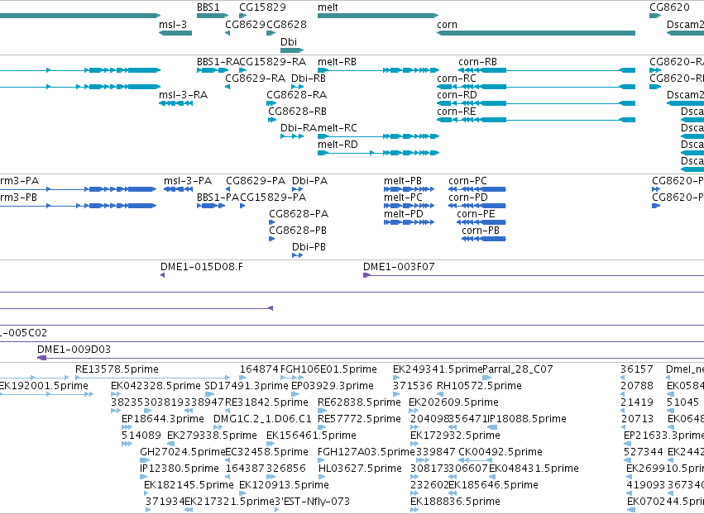Click the msl-3 gene label

coord(172,25)
